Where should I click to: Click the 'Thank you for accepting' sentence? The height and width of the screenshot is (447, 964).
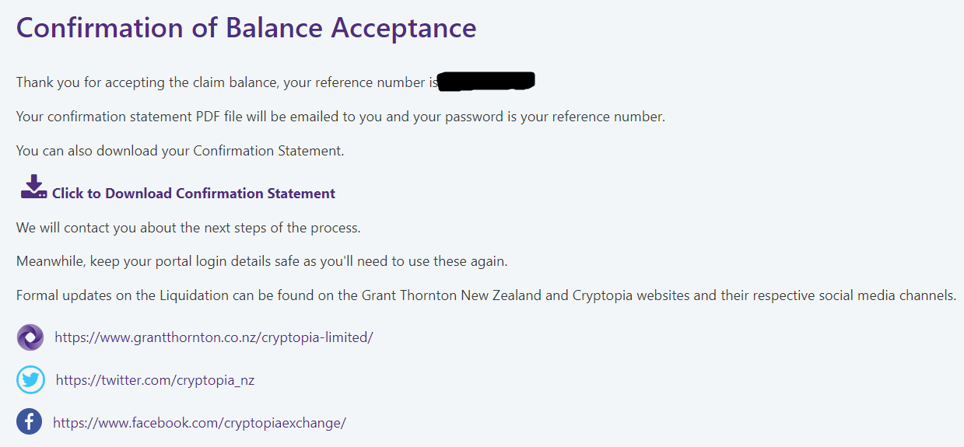[x=226, y=82]
